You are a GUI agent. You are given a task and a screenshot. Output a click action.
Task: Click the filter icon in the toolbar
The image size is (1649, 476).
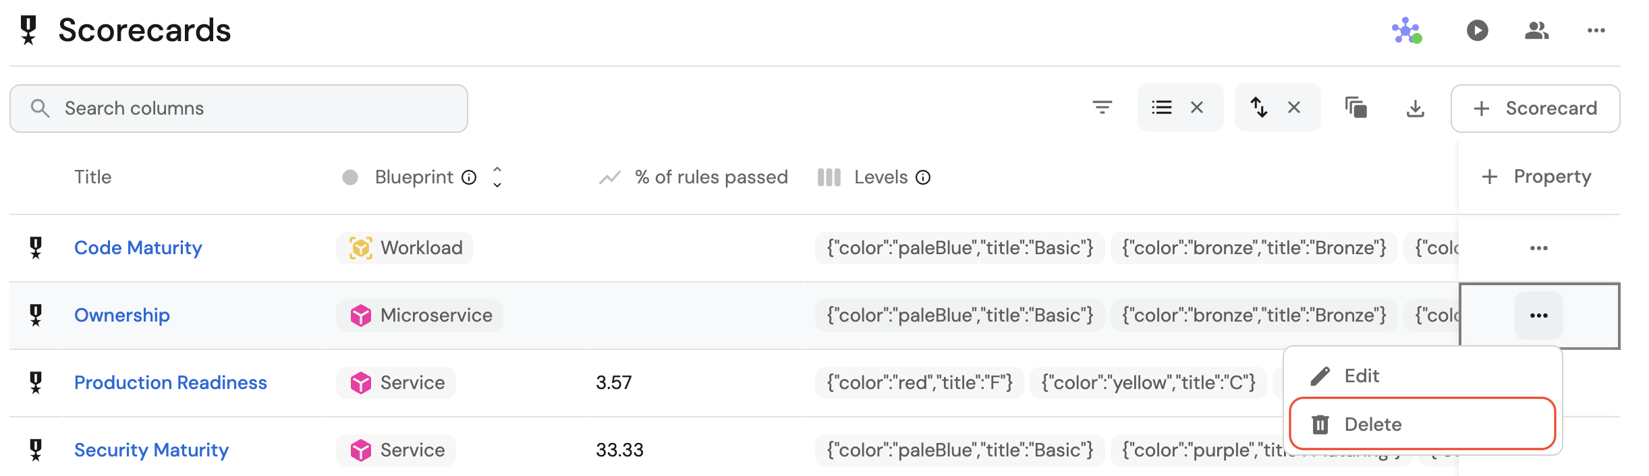1102,107
